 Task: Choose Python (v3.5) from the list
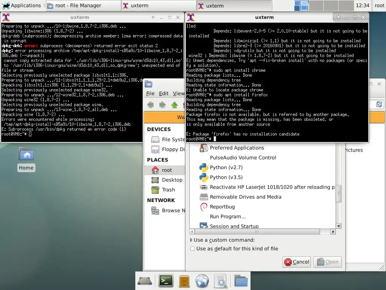(263, 177)
